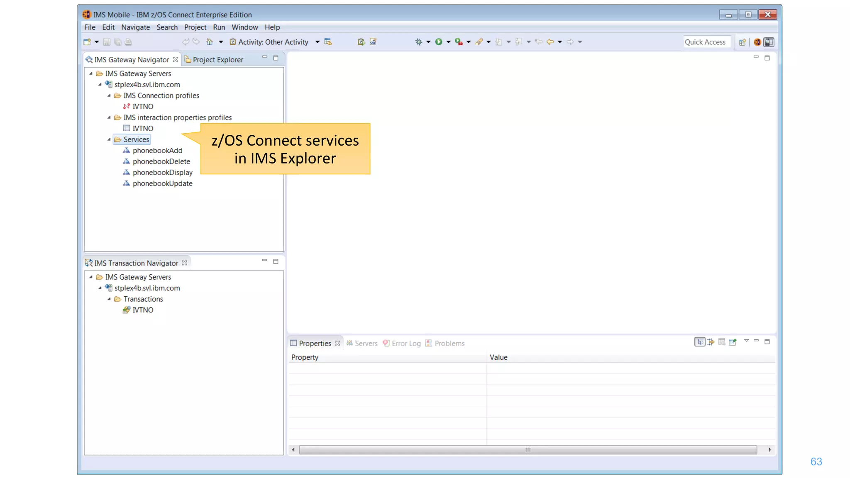850x478 pixels.
Task: Open dropdown arrow beside the New icon
Action: [97, 42]
